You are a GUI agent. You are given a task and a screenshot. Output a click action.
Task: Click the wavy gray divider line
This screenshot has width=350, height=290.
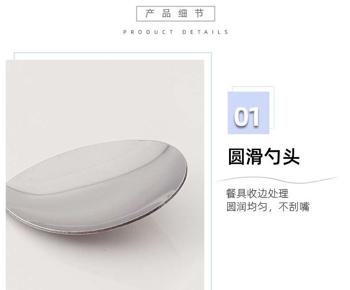(277, 180)
